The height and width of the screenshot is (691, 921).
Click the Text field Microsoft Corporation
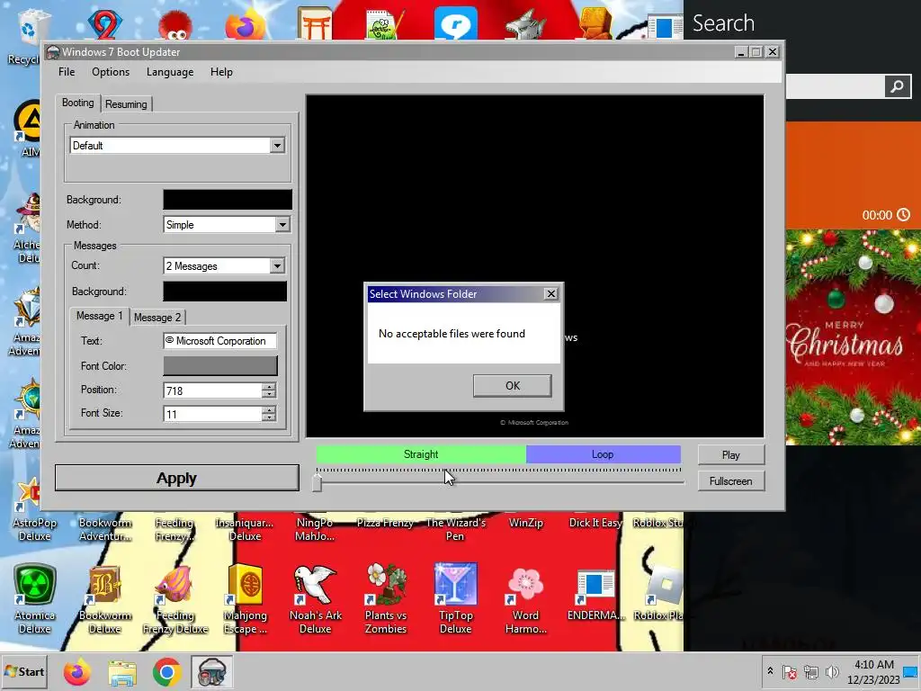220,341
